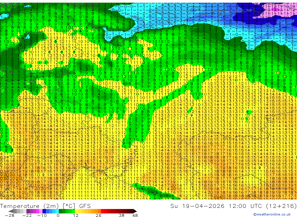The image size is (297, 217).
Task: Click the "48" legend scale label
Action: pos(135,215)
